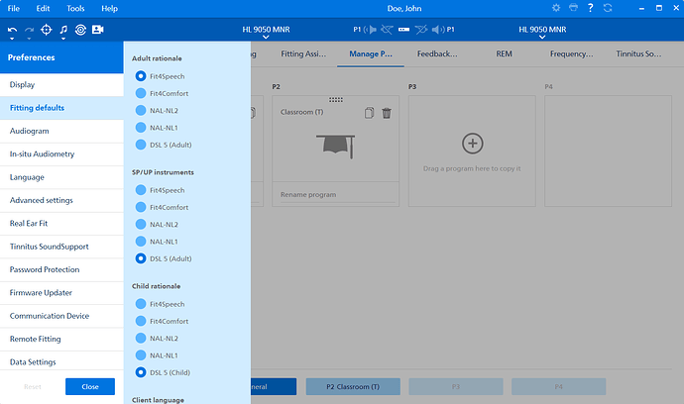Open the dropdown arrow under Redo
The width and height of the screenshot is (684, 404).
coord(29,39)
